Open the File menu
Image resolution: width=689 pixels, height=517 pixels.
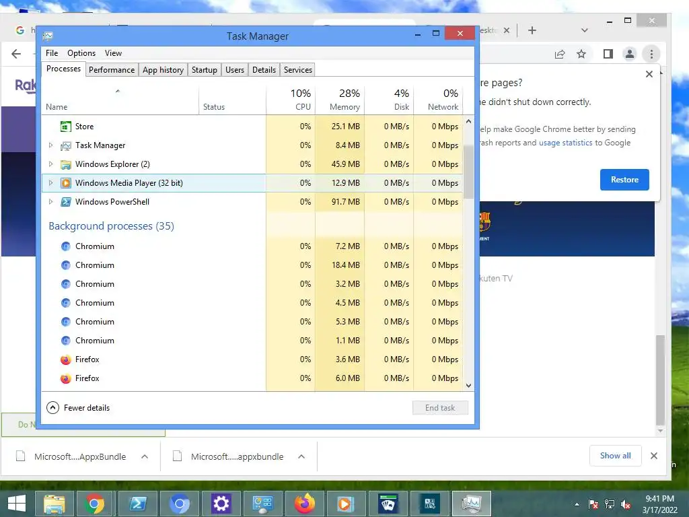52,53
